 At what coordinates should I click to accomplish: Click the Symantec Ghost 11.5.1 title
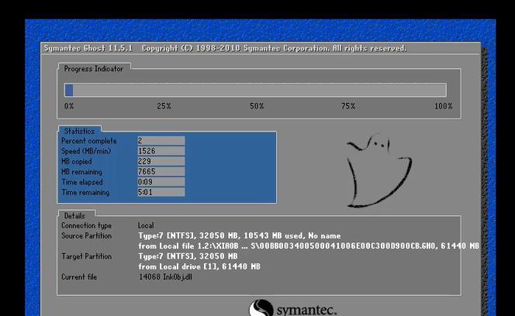pos(88,49)
